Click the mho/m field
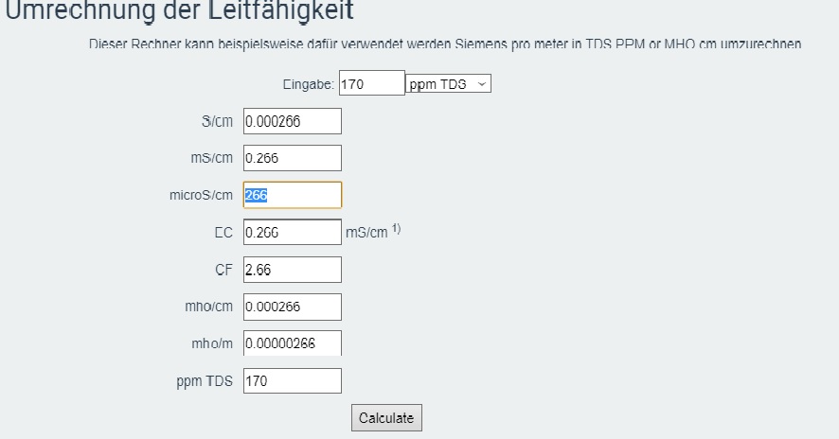This screenshot has width=839, height=439. tap(292, 343)
